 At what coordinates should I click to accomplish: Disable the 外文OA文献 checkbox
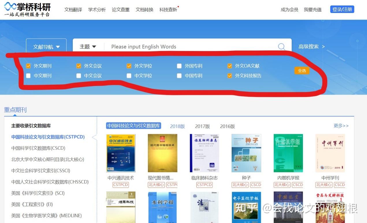point(230,66)
